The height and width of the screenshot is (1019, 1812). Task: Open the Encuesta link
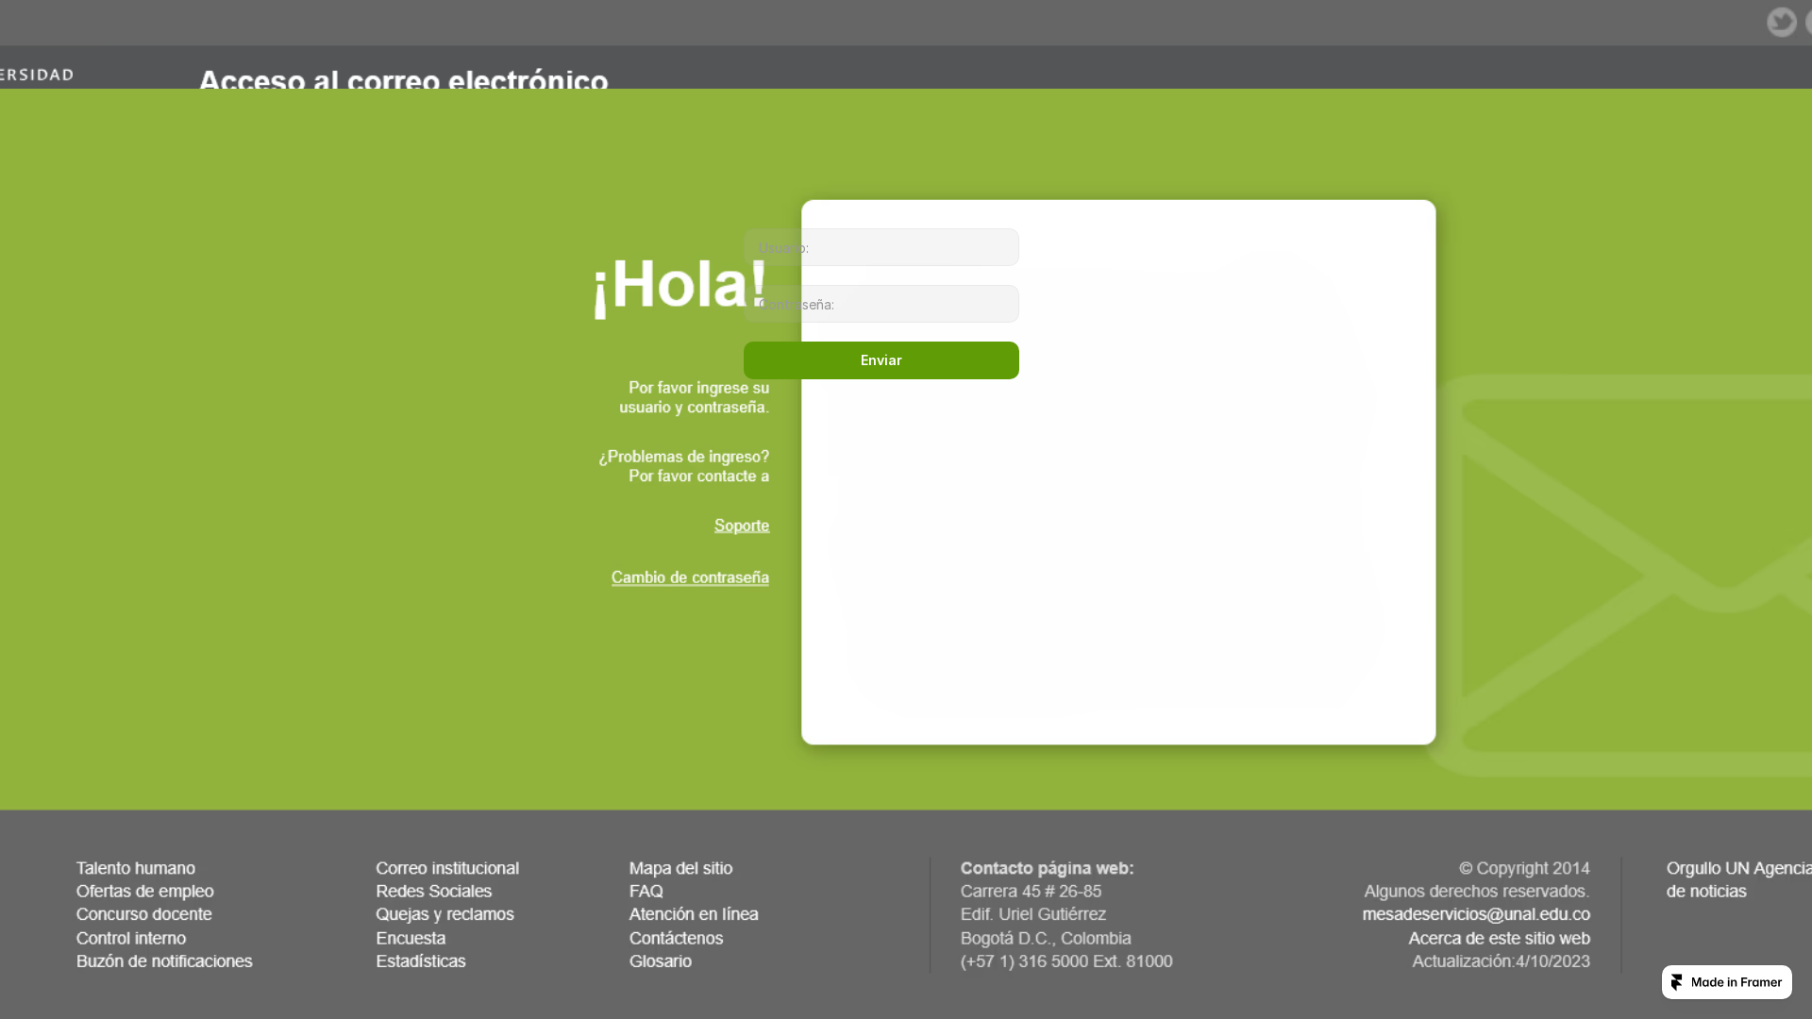coord(411,938)
